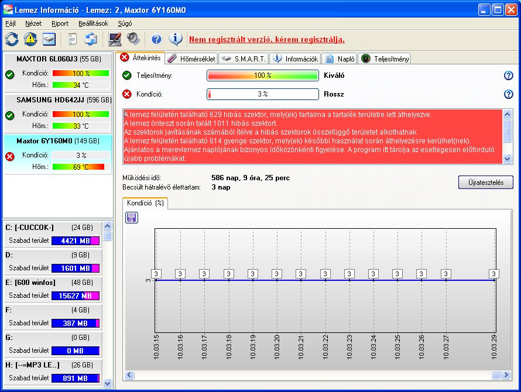Select the D: partition (9 GB)
This screenshot has height=392, width=521.
[53, 262]
